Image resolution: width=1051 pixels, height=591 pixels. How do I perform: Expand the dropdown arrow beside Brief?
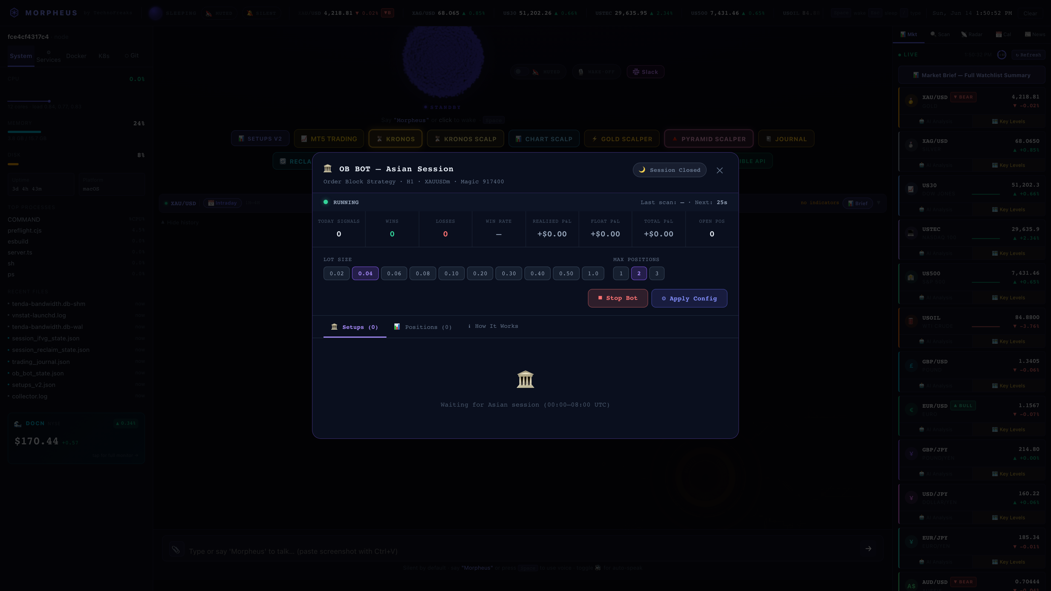point(879,203)
